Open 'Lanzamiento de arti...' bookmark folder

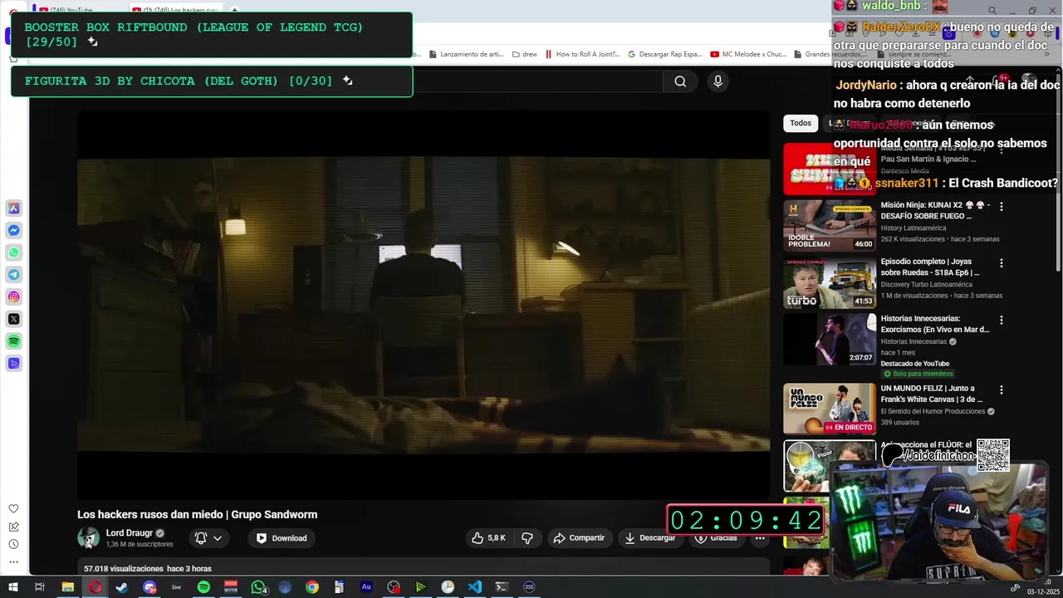[x=466, y=54]
